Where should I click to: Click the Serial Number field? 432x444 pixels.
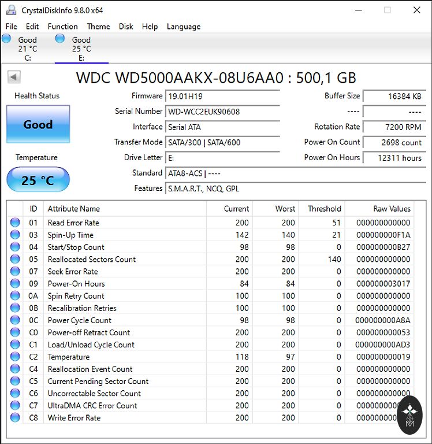coord(222,112)
